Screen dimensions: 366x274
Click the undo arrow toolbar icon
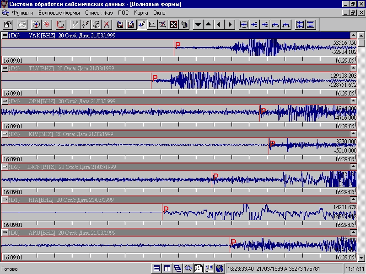184,24
